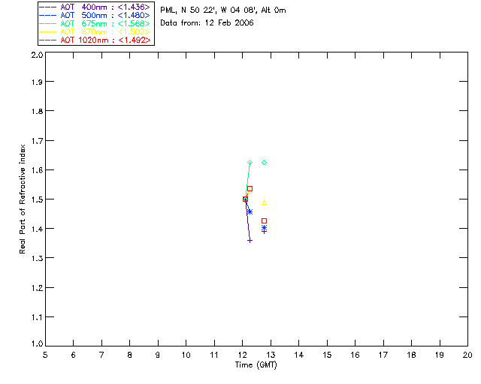Viewport: 481px width, 384px height.
Task: Click the red square marker at 1.5 on 12 GMT
Action: (x=245, y=199)
